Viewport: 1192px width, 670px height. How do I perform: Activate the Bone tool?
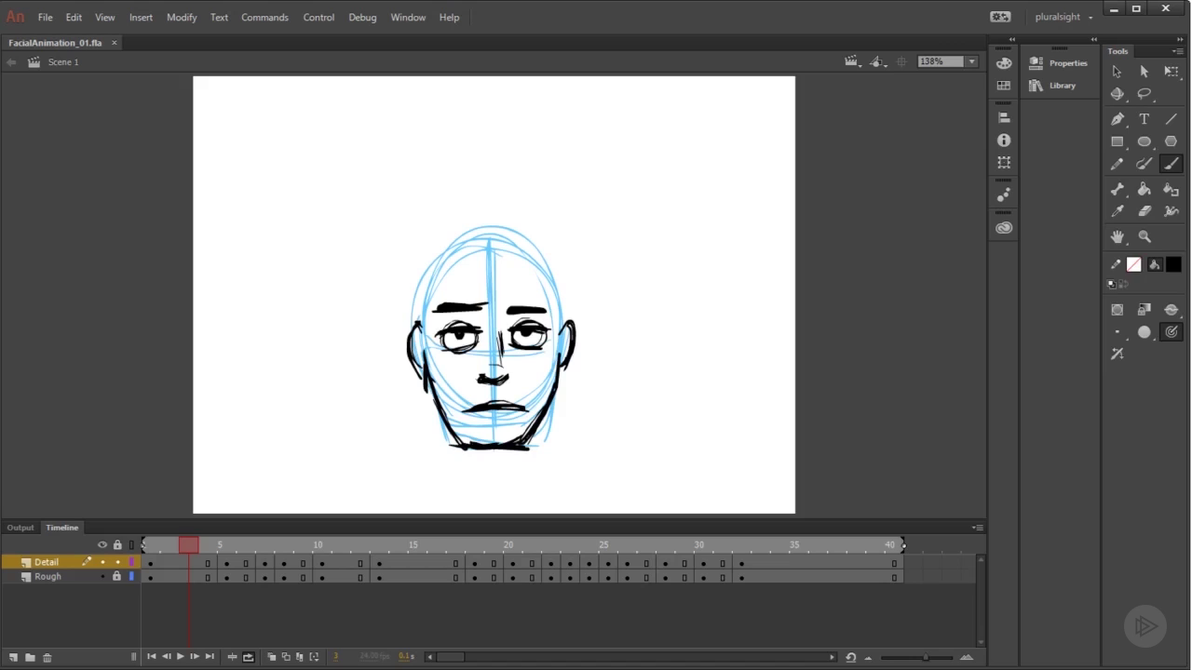[x=1117, y=189]
